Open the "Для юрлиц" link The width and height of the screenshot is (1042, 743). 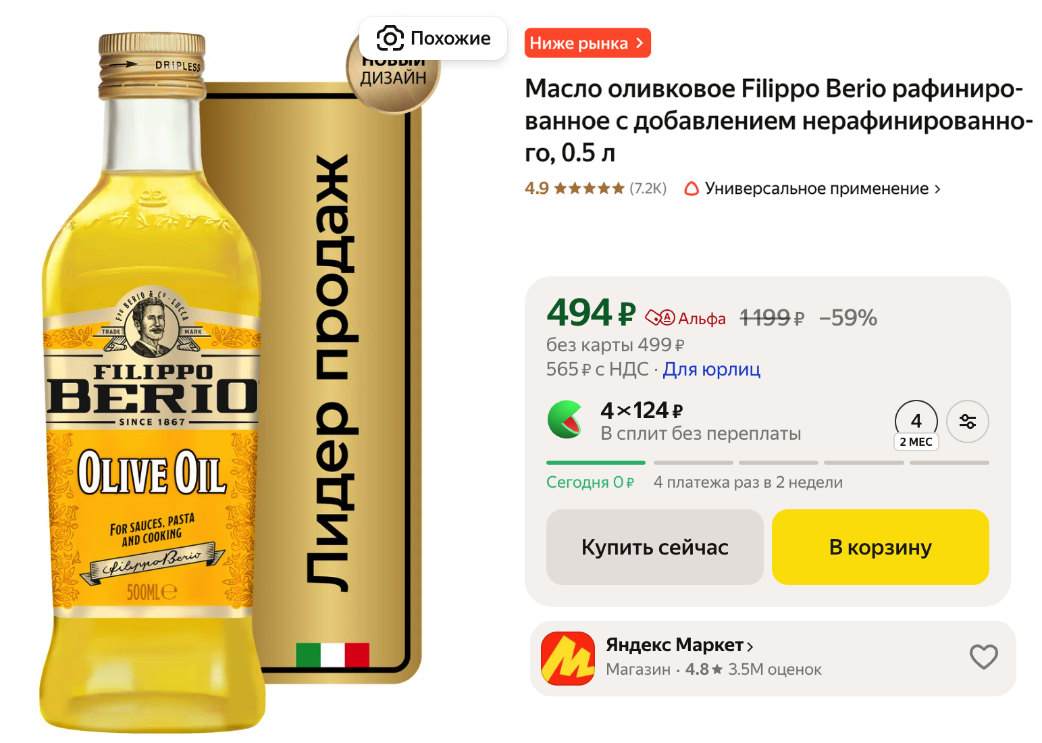point(711,369)
